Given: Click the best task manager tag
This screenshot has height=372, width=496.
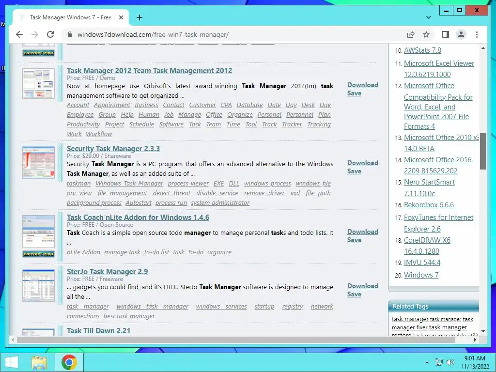Looking at the screenshot, I should 129,316.
